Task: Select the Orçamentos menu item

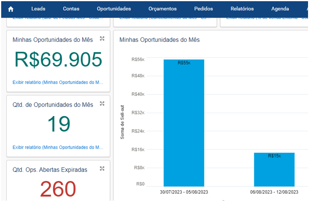Action: (162, 9)
